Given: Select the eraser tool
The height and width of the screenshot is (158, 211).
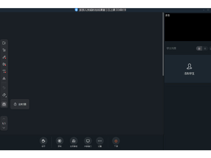Looking at the screenshot, I should point(4,95).
